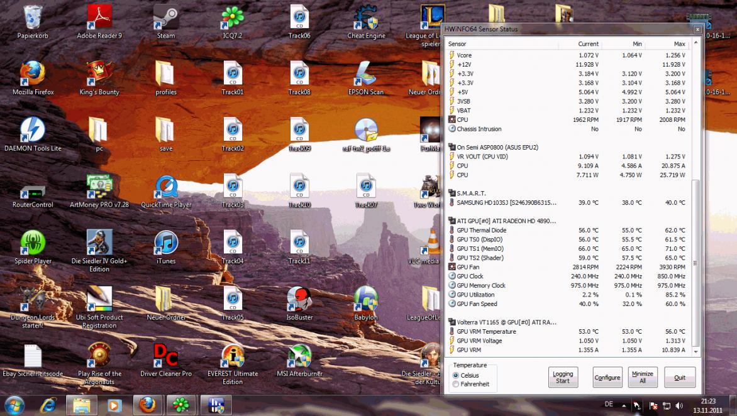737x416 pixels.
Task: Select the Driver Cleaner Pro icon
Action: 166,359
